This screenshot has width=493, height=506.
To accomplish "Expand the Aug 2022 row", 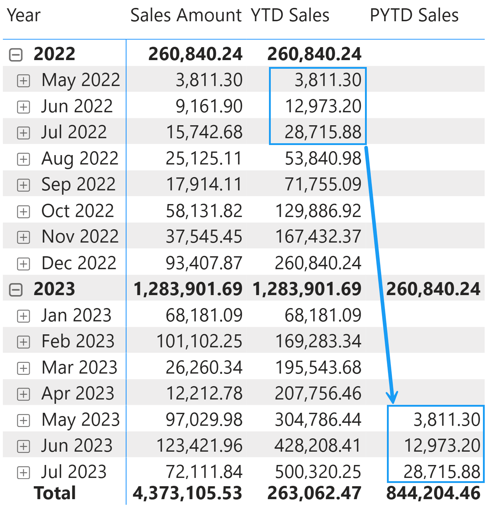I will pos(23,159).
